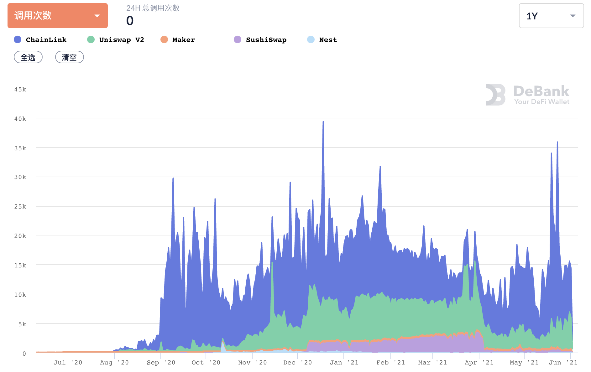Image resolution: width=591 pixels, height=372 pixels.
Task: Click the Sep '20 x-axis label
Action: [161, 363]
